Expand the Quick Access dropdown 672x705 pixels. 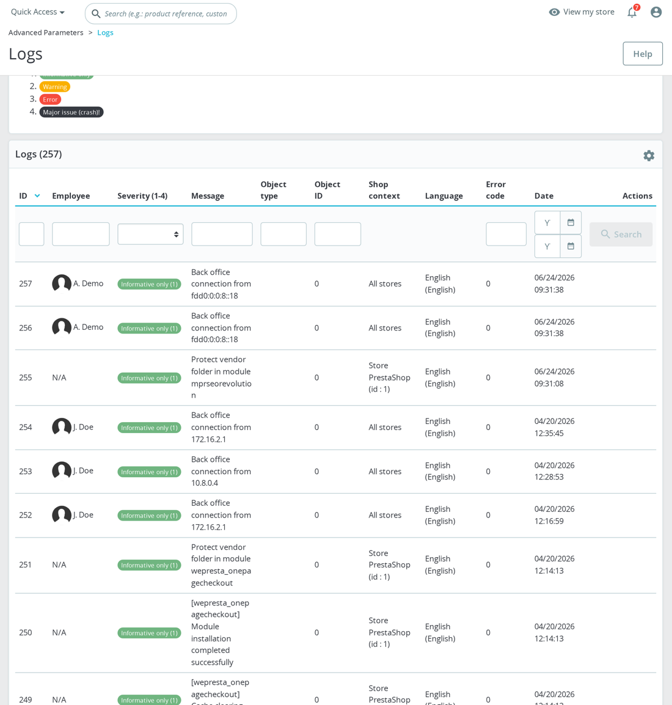point(38,12)
